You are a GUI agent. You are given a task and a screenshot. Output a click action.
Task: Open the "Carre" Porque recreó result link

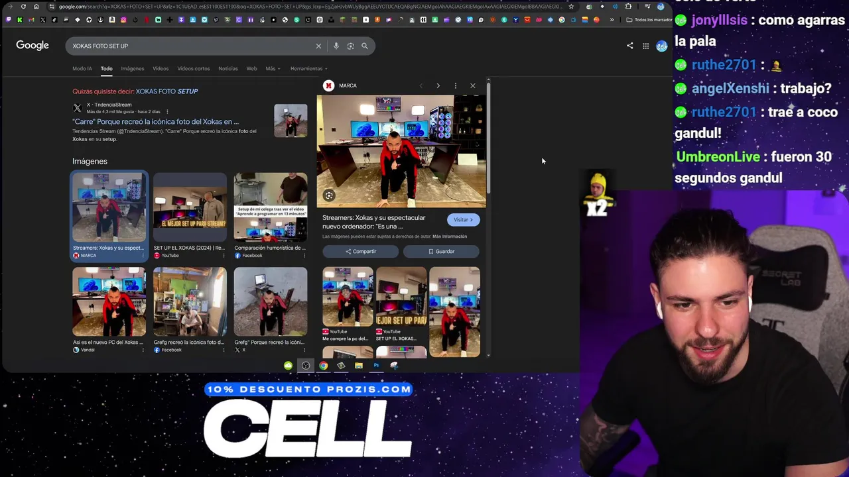pyautogui.click(x=155, y=122)
